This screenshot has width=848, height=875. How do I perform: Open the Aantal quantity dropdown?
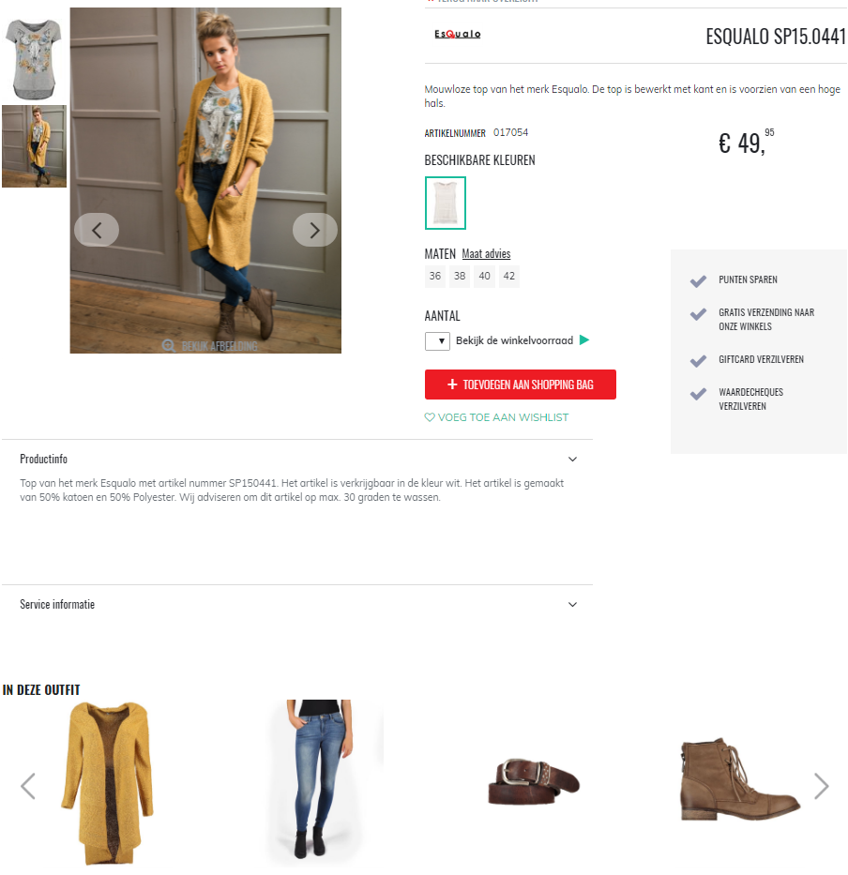(x=438, y=341)
